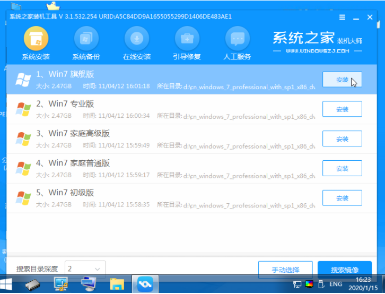The image size is (385, 294).
Task: Open the 系统安装 system install section
Action: pos(36,44)
